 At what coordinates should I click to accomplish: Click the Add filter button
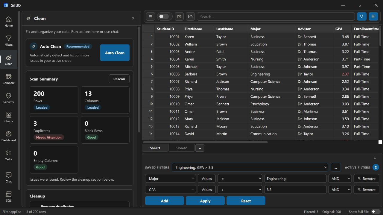click(165, 201)
